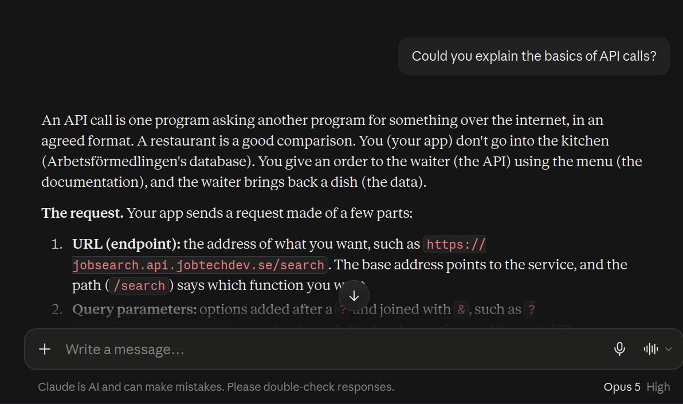Click the bold 'The request.' heading

(x=83, y=213)
